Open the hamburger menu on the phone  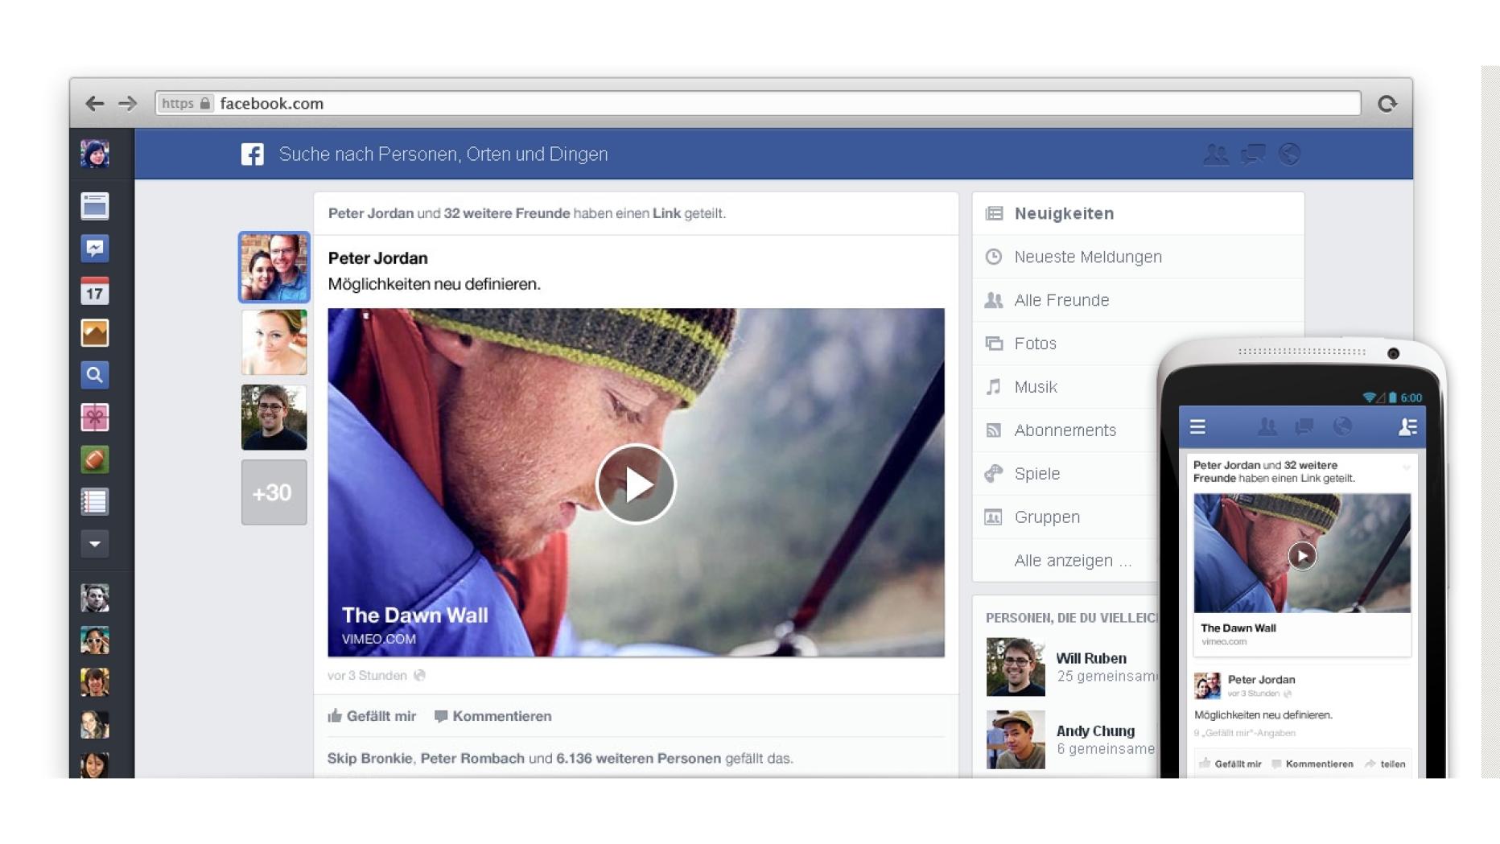pos(1197,427)
